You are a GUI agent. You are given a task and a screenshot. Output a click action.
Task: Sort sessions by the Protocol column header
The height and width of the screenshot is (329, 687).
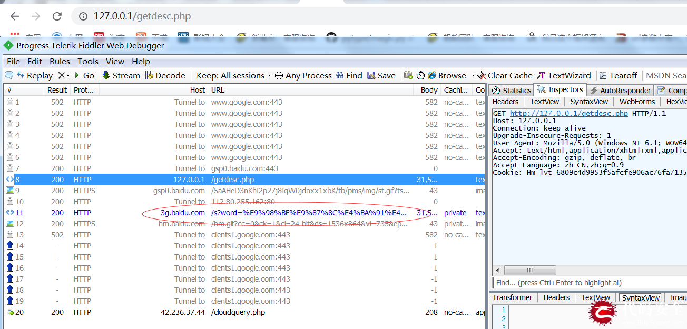coord(84,90)
